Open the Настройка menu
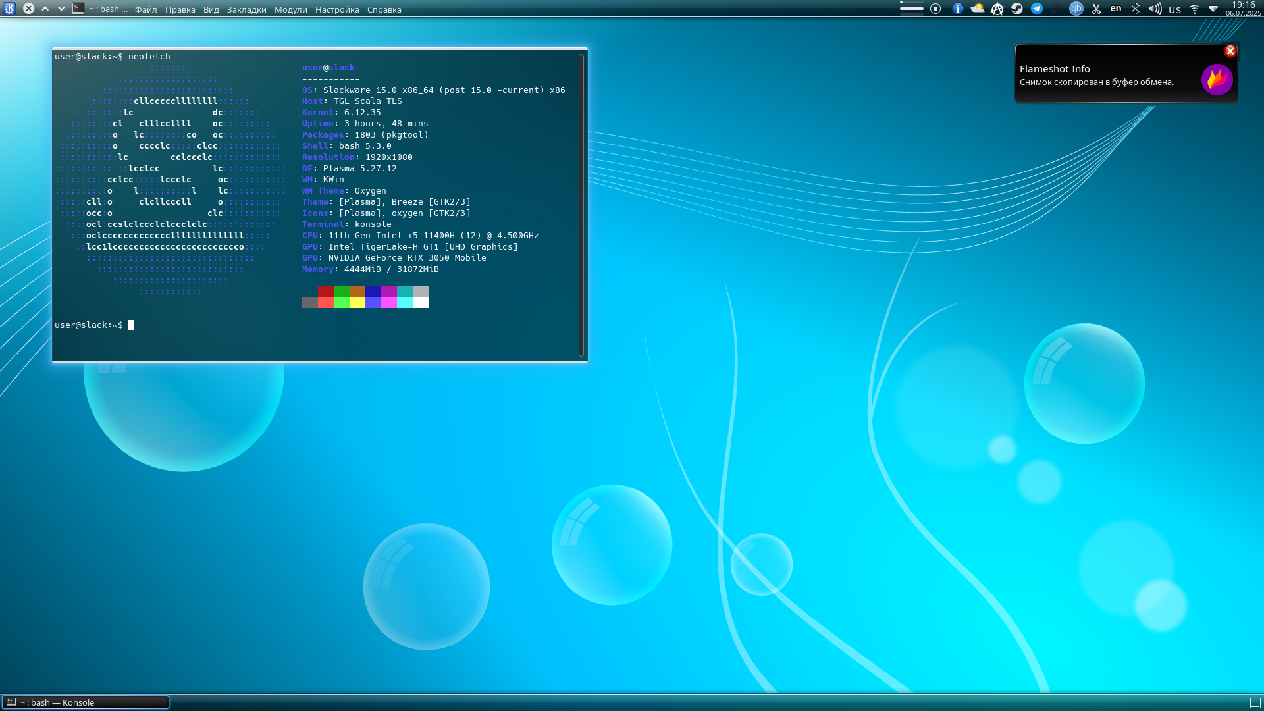Image resolution: width=1264 pixels, height=711 pixels. point(338,9)
